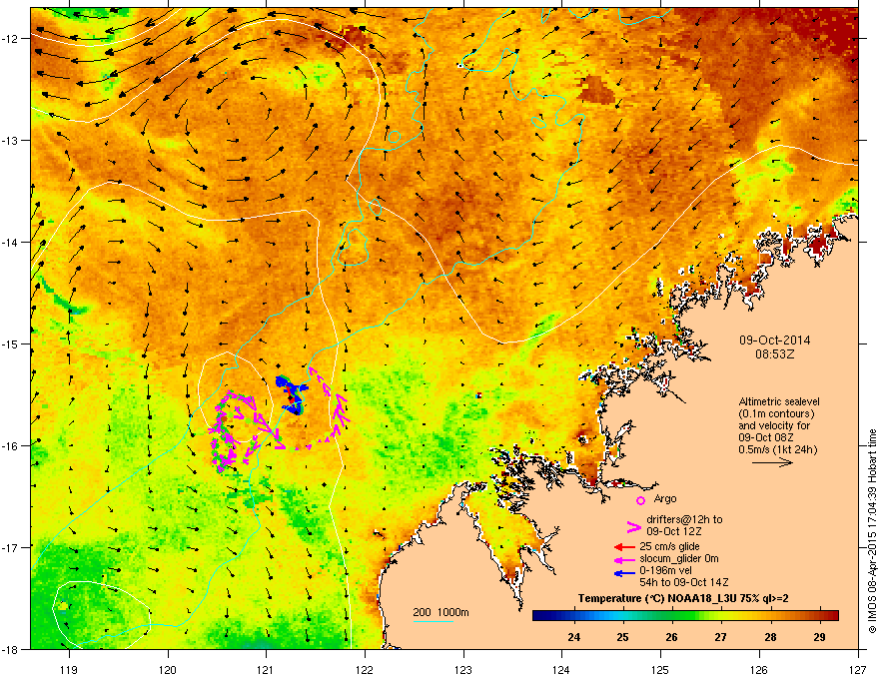This screenshot has width=879, height=679.
Task: Click longitude axis label 121
Action: 266,669
